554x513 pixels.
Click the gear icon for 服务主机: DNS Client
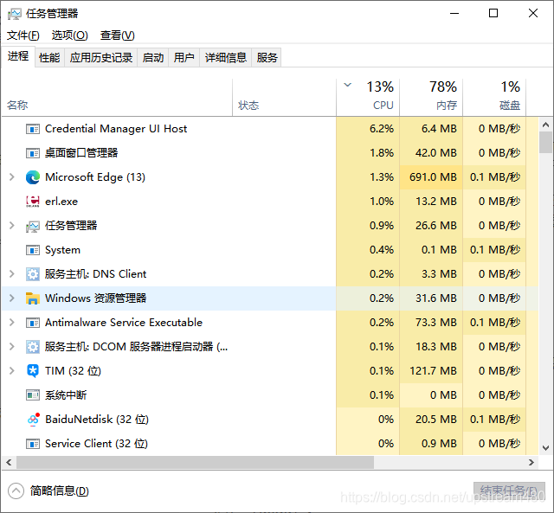click(x=33, y=274)
